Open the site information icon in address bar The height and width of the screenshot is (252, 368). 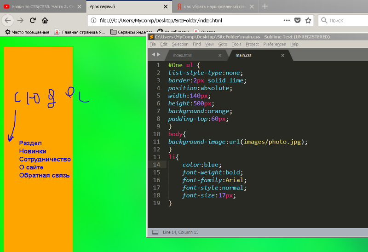[x=93, y=20]
